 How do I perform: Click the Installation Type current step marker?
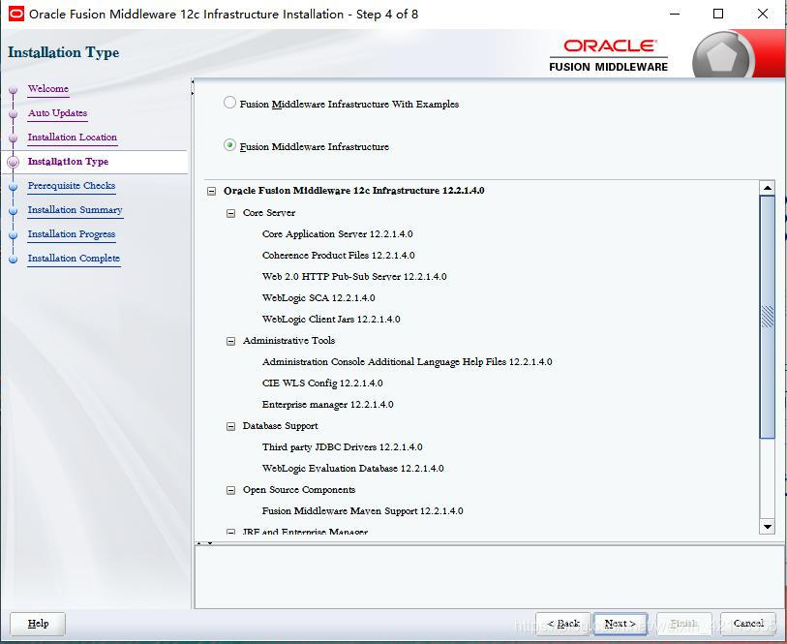click(14, 162)
